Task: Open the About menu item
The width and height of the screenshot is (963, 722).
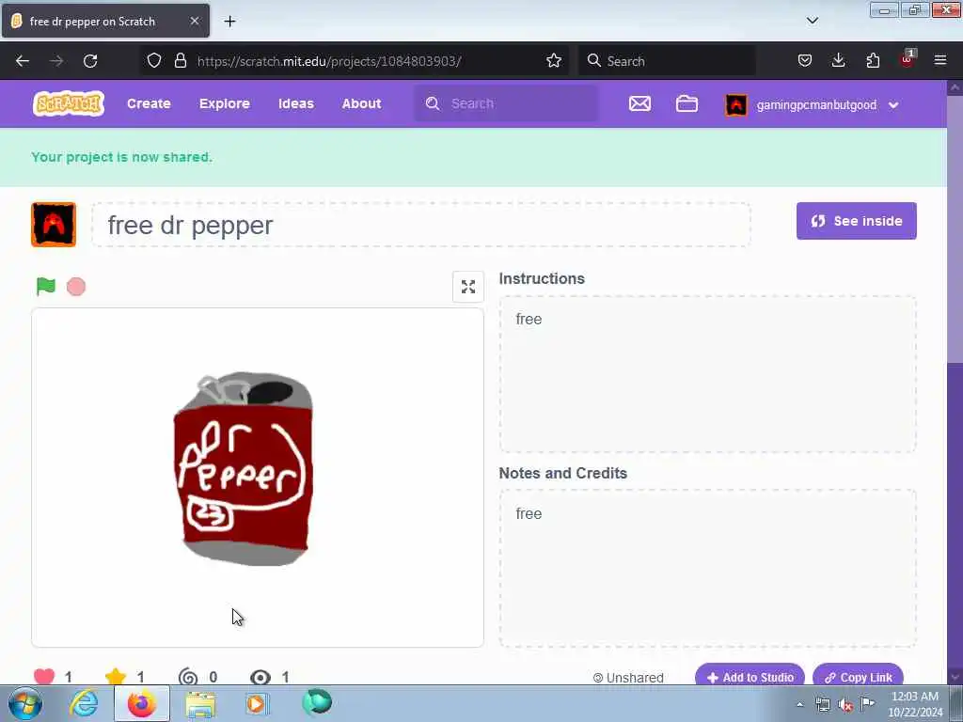Action: [x=362, y=103]
